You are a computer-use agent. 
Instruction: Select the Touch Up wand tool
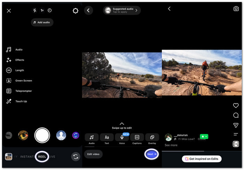pyautogui.click(x=9, y=101)
